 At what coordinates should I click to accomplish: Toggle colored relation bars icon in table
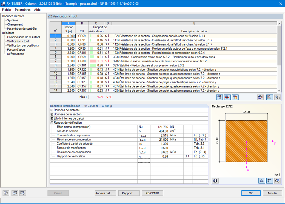(x=269, y=97)
